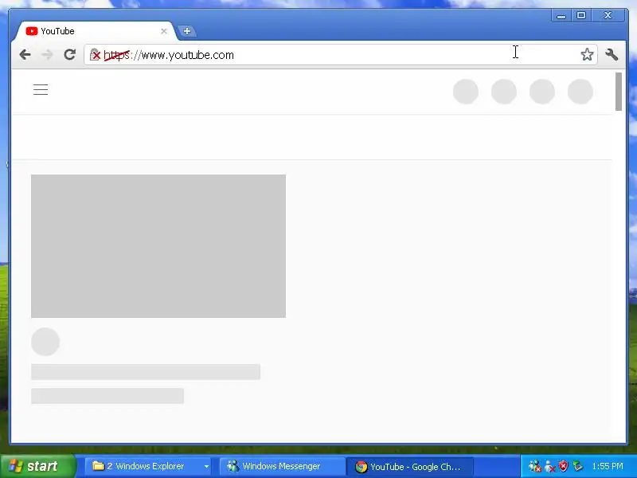
Task: Open the YouTube hamburger guide menu
Action: [41, 89]
